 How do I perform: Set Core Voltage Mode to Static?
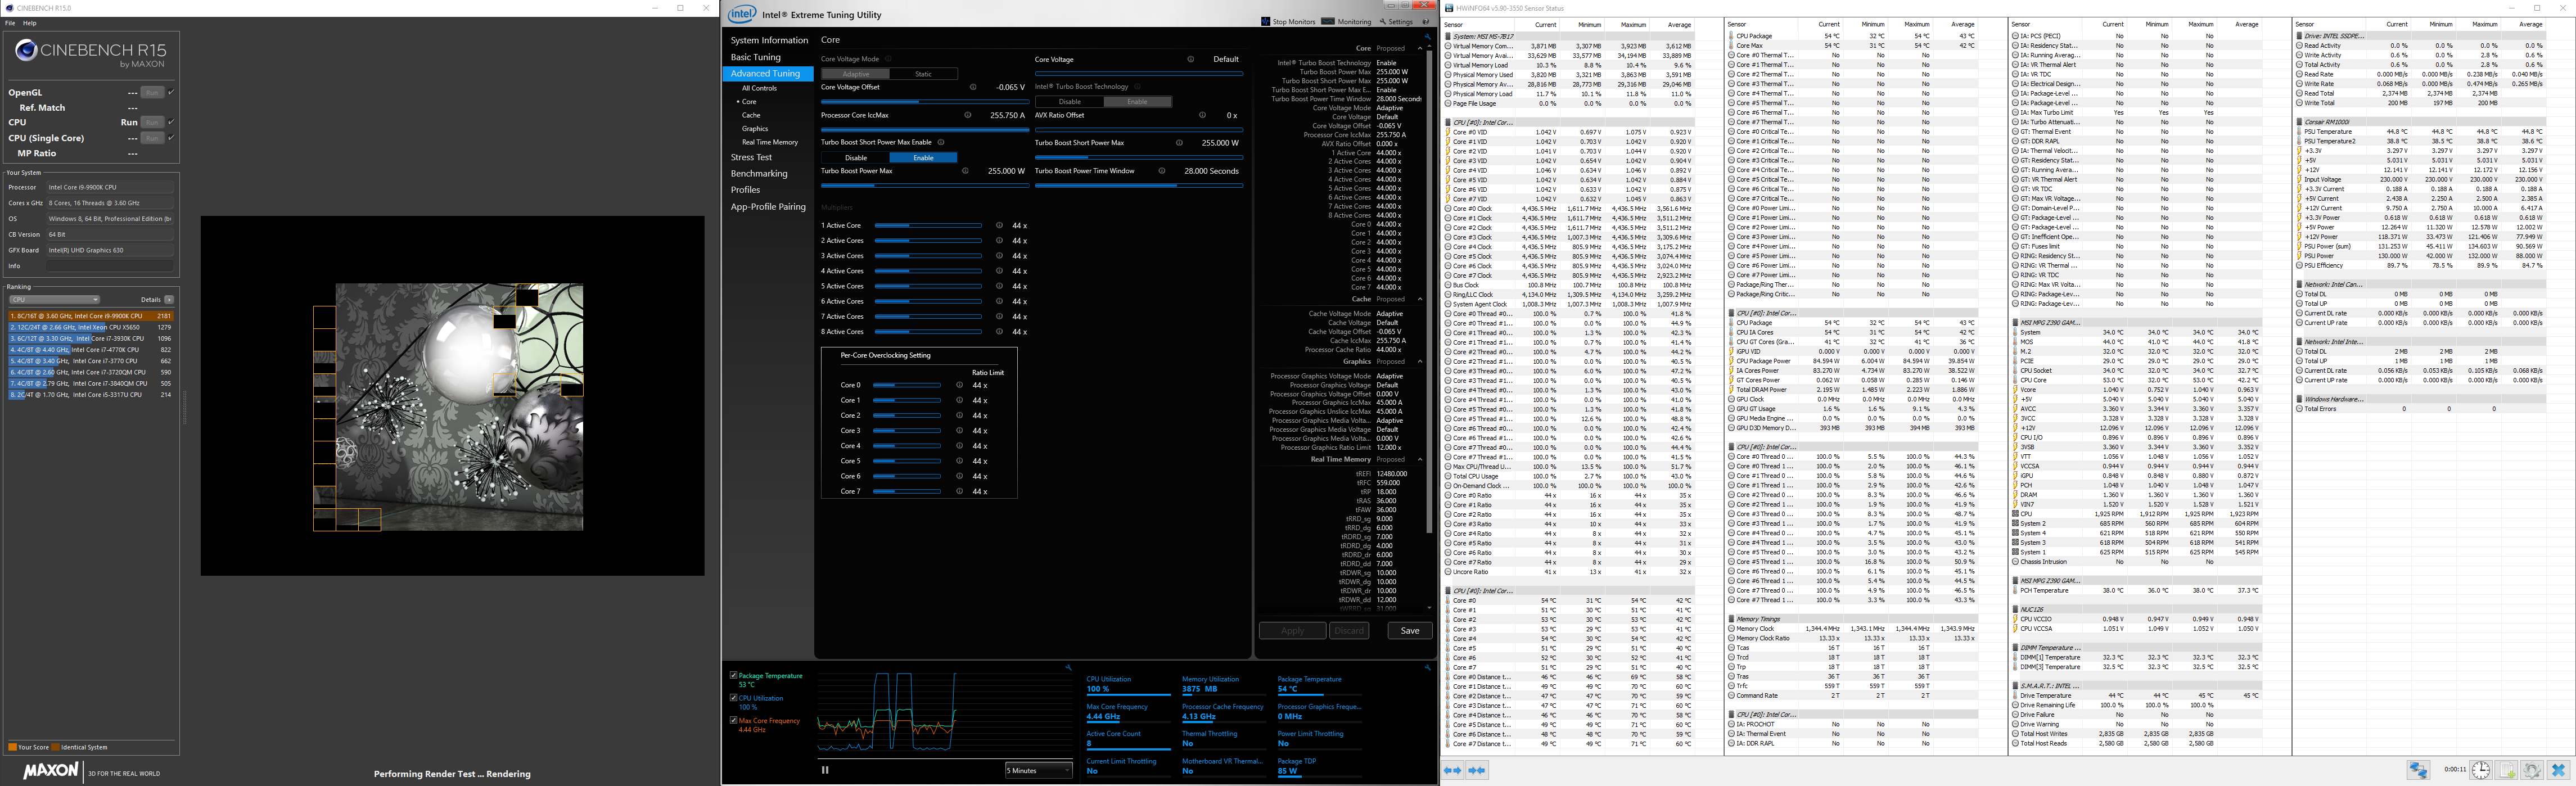tap(923, 74)
